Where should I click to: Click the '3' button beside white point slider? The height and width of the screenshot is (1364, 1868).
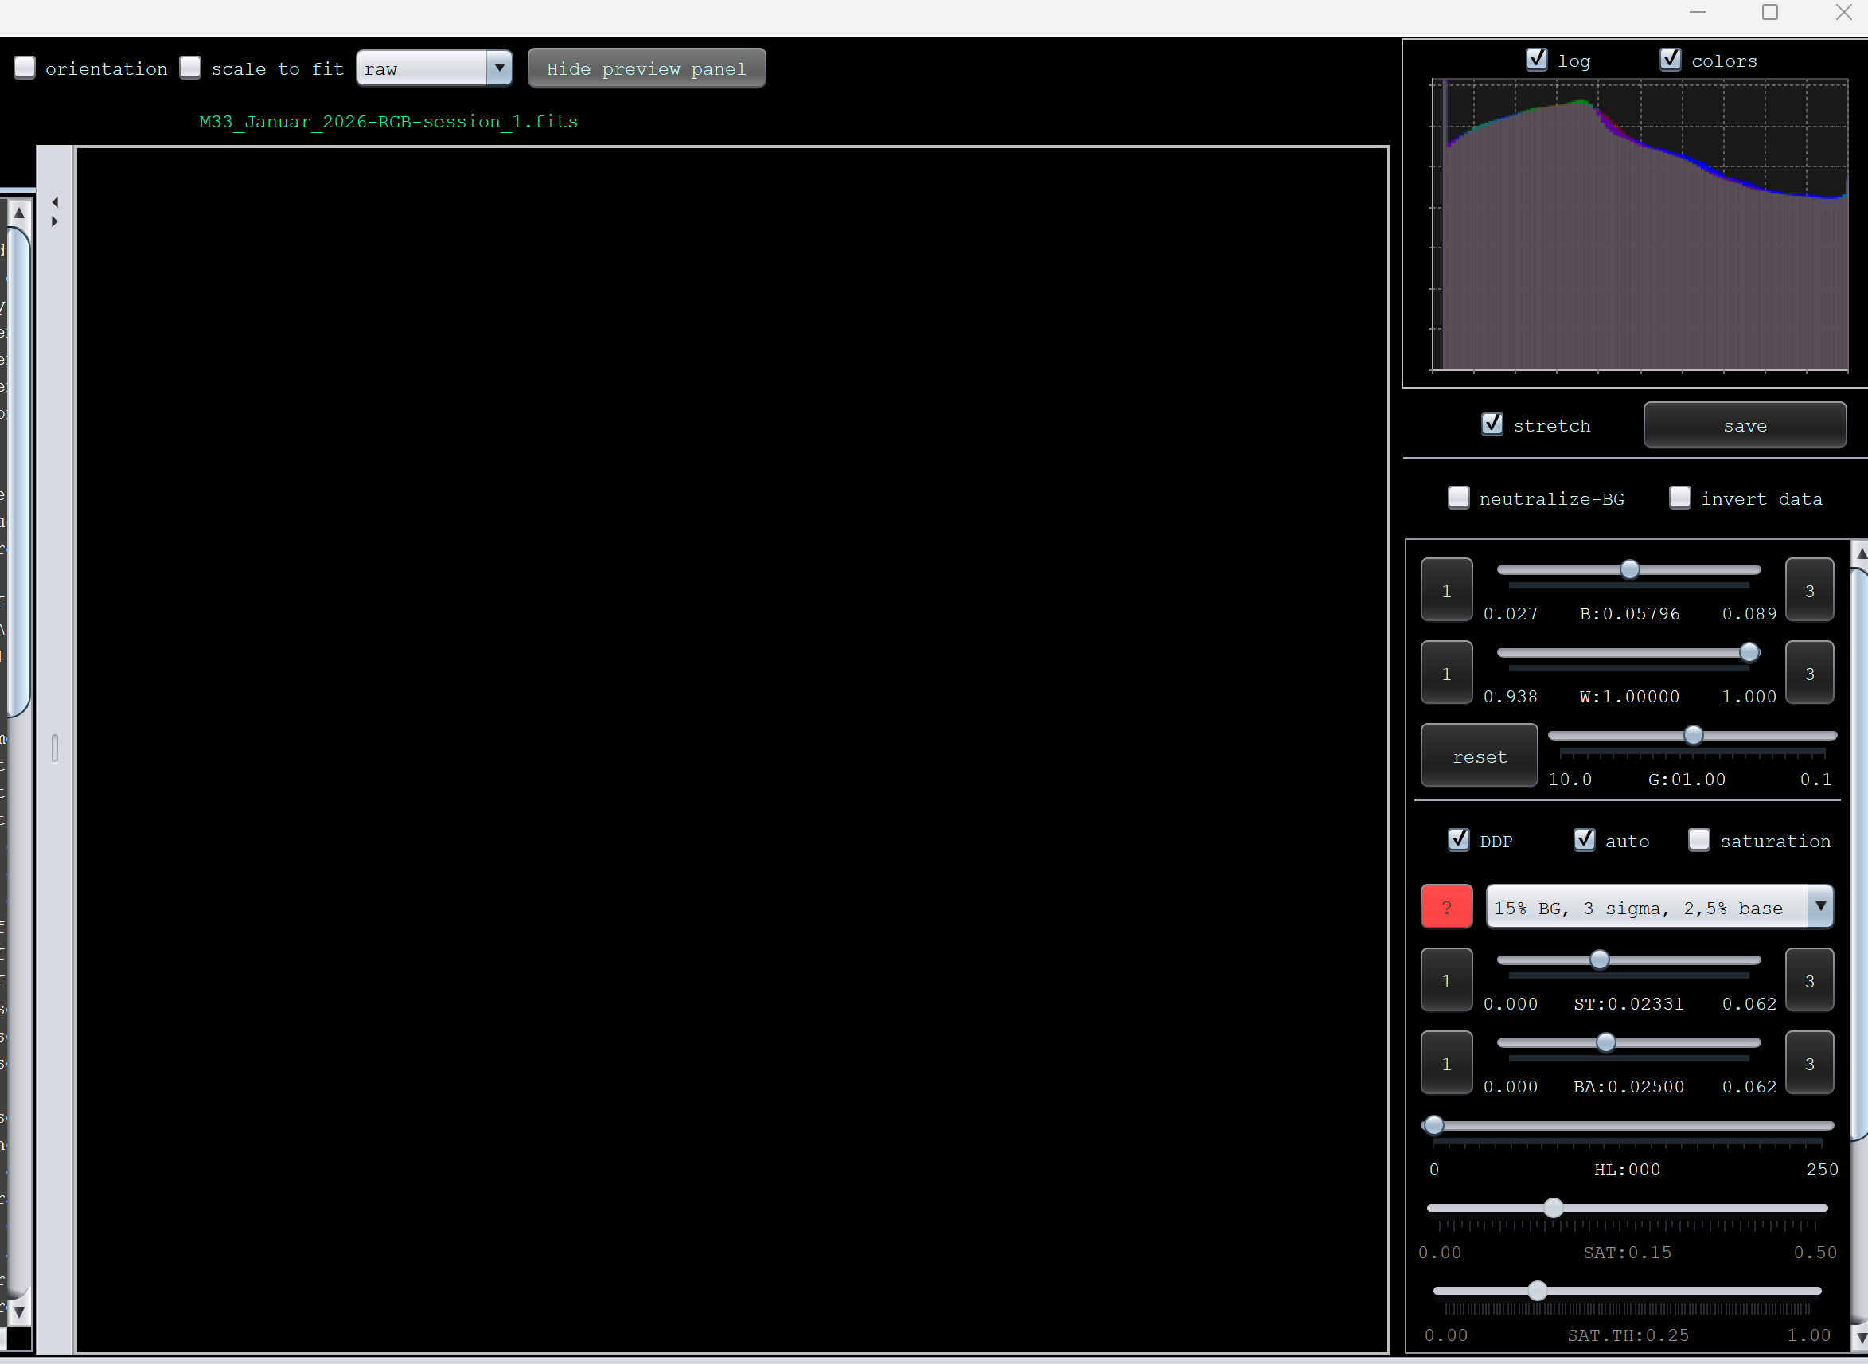click(x=1808, y=673)
